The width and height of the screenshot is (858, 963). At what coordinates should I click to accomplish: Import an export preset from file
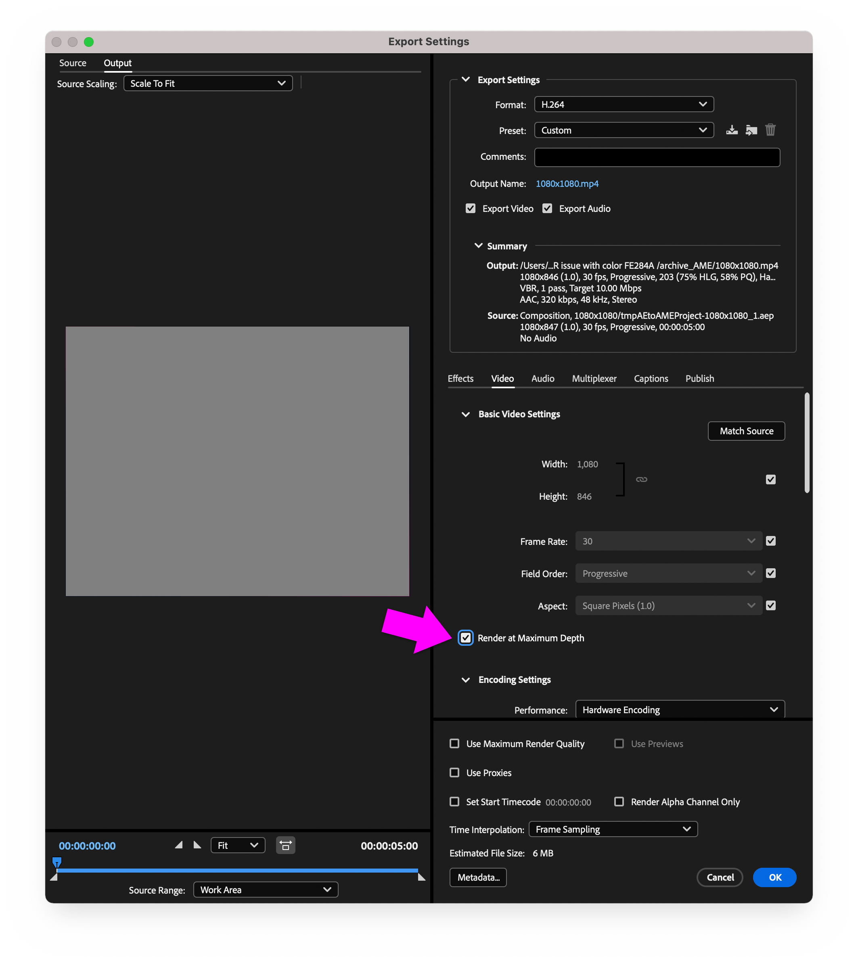coord(751,130)
